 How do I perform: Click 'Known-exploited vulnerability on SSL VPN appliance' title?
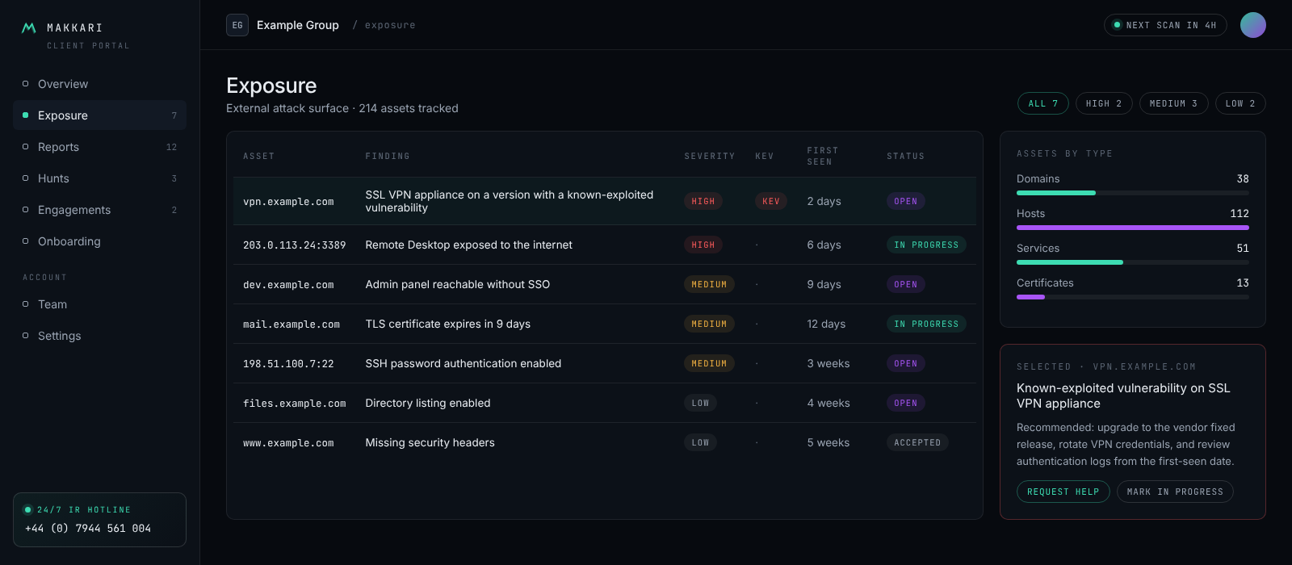[1123, 395]
